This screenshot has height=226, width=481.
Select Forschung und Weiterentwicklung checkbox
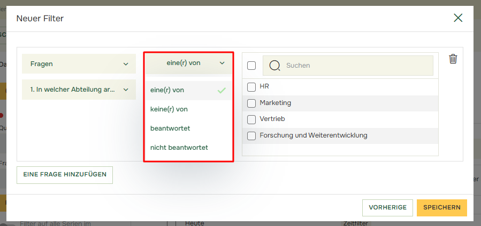coord(251,135)
